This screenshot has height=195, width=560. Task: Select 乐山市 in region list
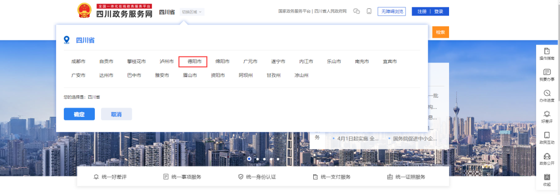click(x=334, y=62)
